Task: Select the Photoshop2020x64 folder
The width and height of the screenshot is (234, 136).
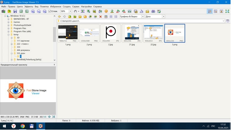Action: click(x=22, y=25)
